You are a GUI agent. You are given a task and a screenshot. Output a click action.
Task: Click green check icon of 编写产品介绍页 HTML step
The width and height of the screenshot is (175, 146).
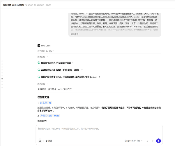(x=39, y=77)
